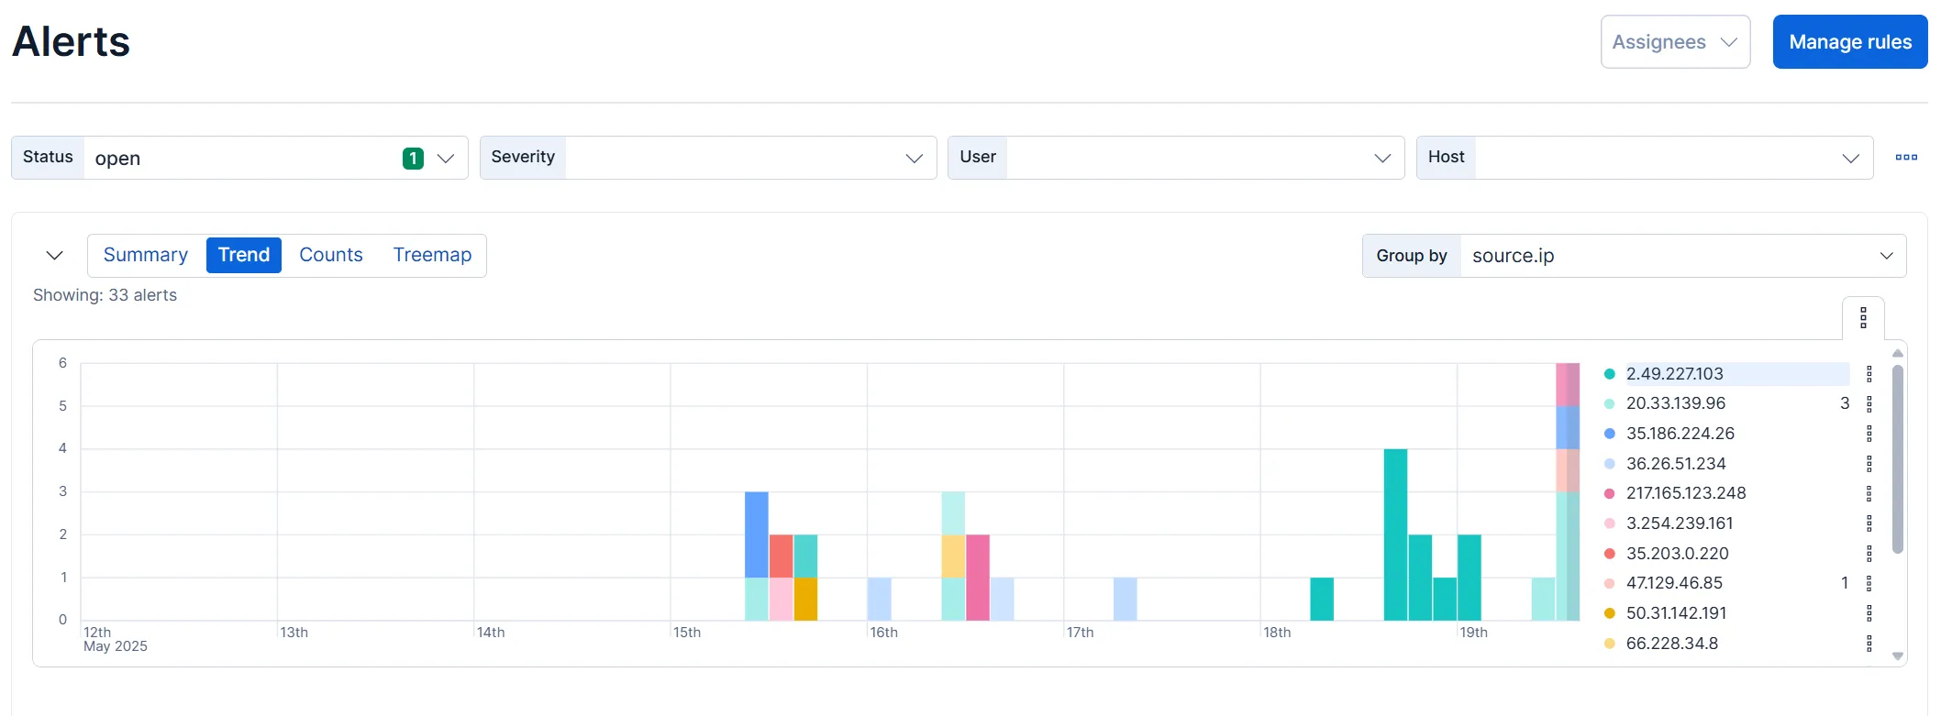The image size is (1952, 716).
Task: Select the Trend tab
Action: point(244,255)
